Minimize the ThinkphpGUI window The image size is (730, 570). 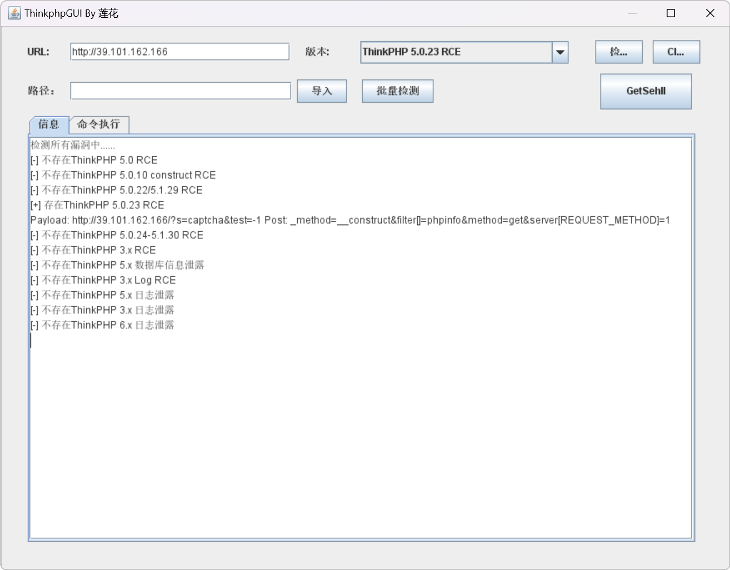pyautogui.click(x=632, y=13)
